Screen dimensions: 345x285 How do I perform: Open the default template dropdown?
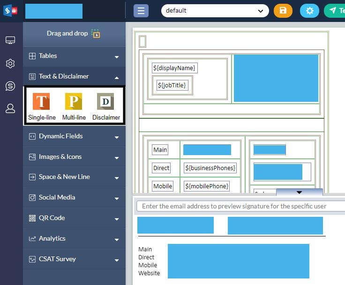click(215, 11)
